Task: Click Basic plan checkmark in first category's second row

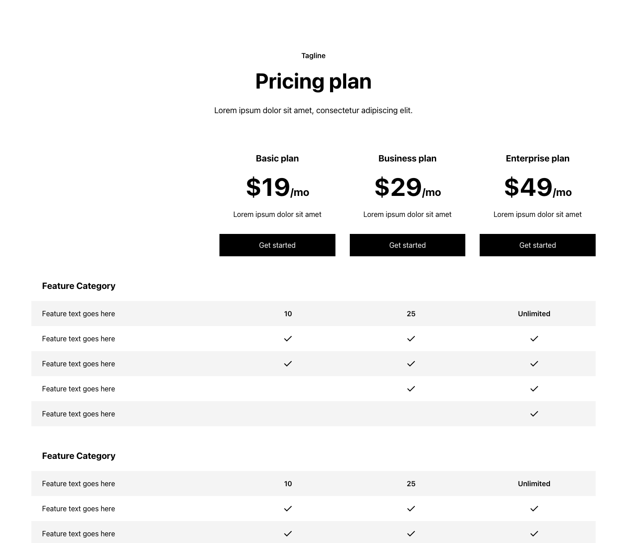Action: pos(288,339)
